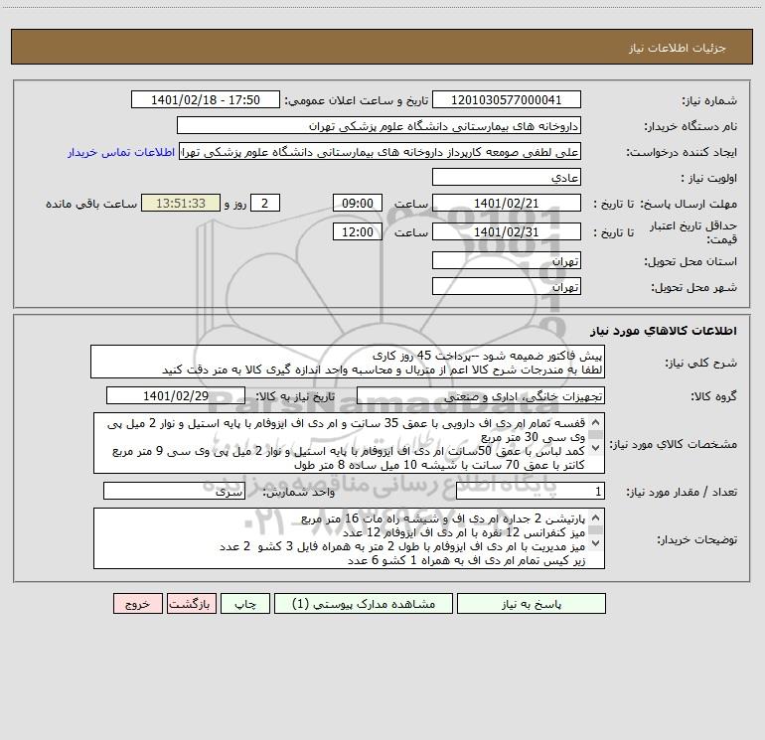This screenshot has width=765, height=740.
Task: Click the واحد شمارش label
Action: pos(299,493)
